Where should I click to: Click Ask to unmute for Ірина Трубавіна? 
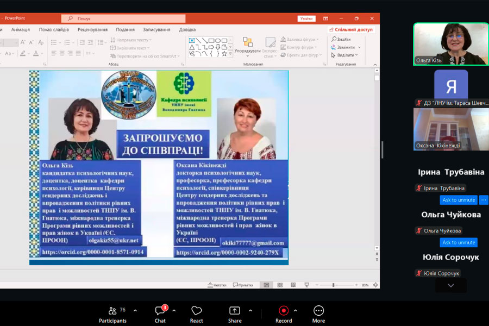point(459,200)
